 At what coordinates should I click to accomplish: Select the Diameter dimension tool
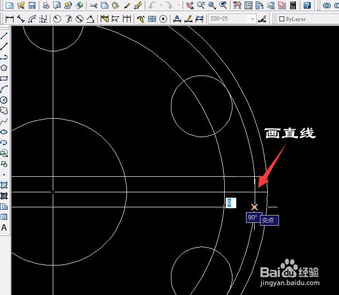(79, 19)
